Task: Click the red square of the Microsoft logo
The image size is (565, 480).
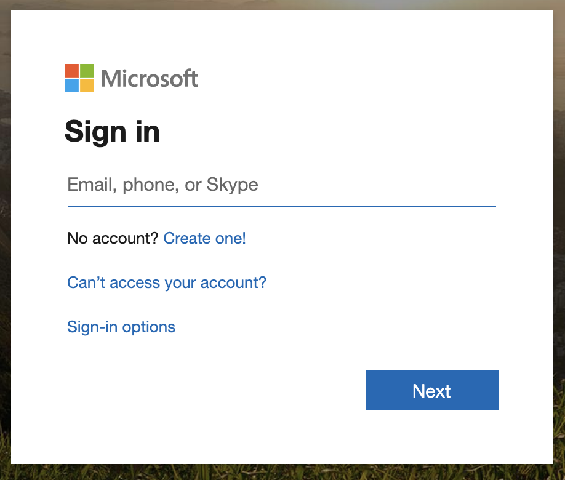Action: pyautogui.click(x=72, y=70)
